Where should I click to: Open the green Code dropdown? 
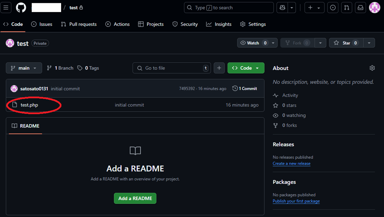[246, 68]
